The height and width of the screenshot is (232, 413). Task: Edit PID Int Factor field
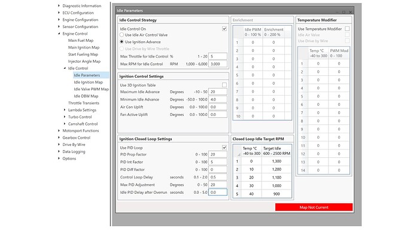217,162
